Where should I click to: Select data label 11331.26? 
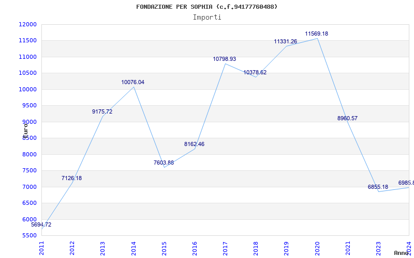point(286,41)
